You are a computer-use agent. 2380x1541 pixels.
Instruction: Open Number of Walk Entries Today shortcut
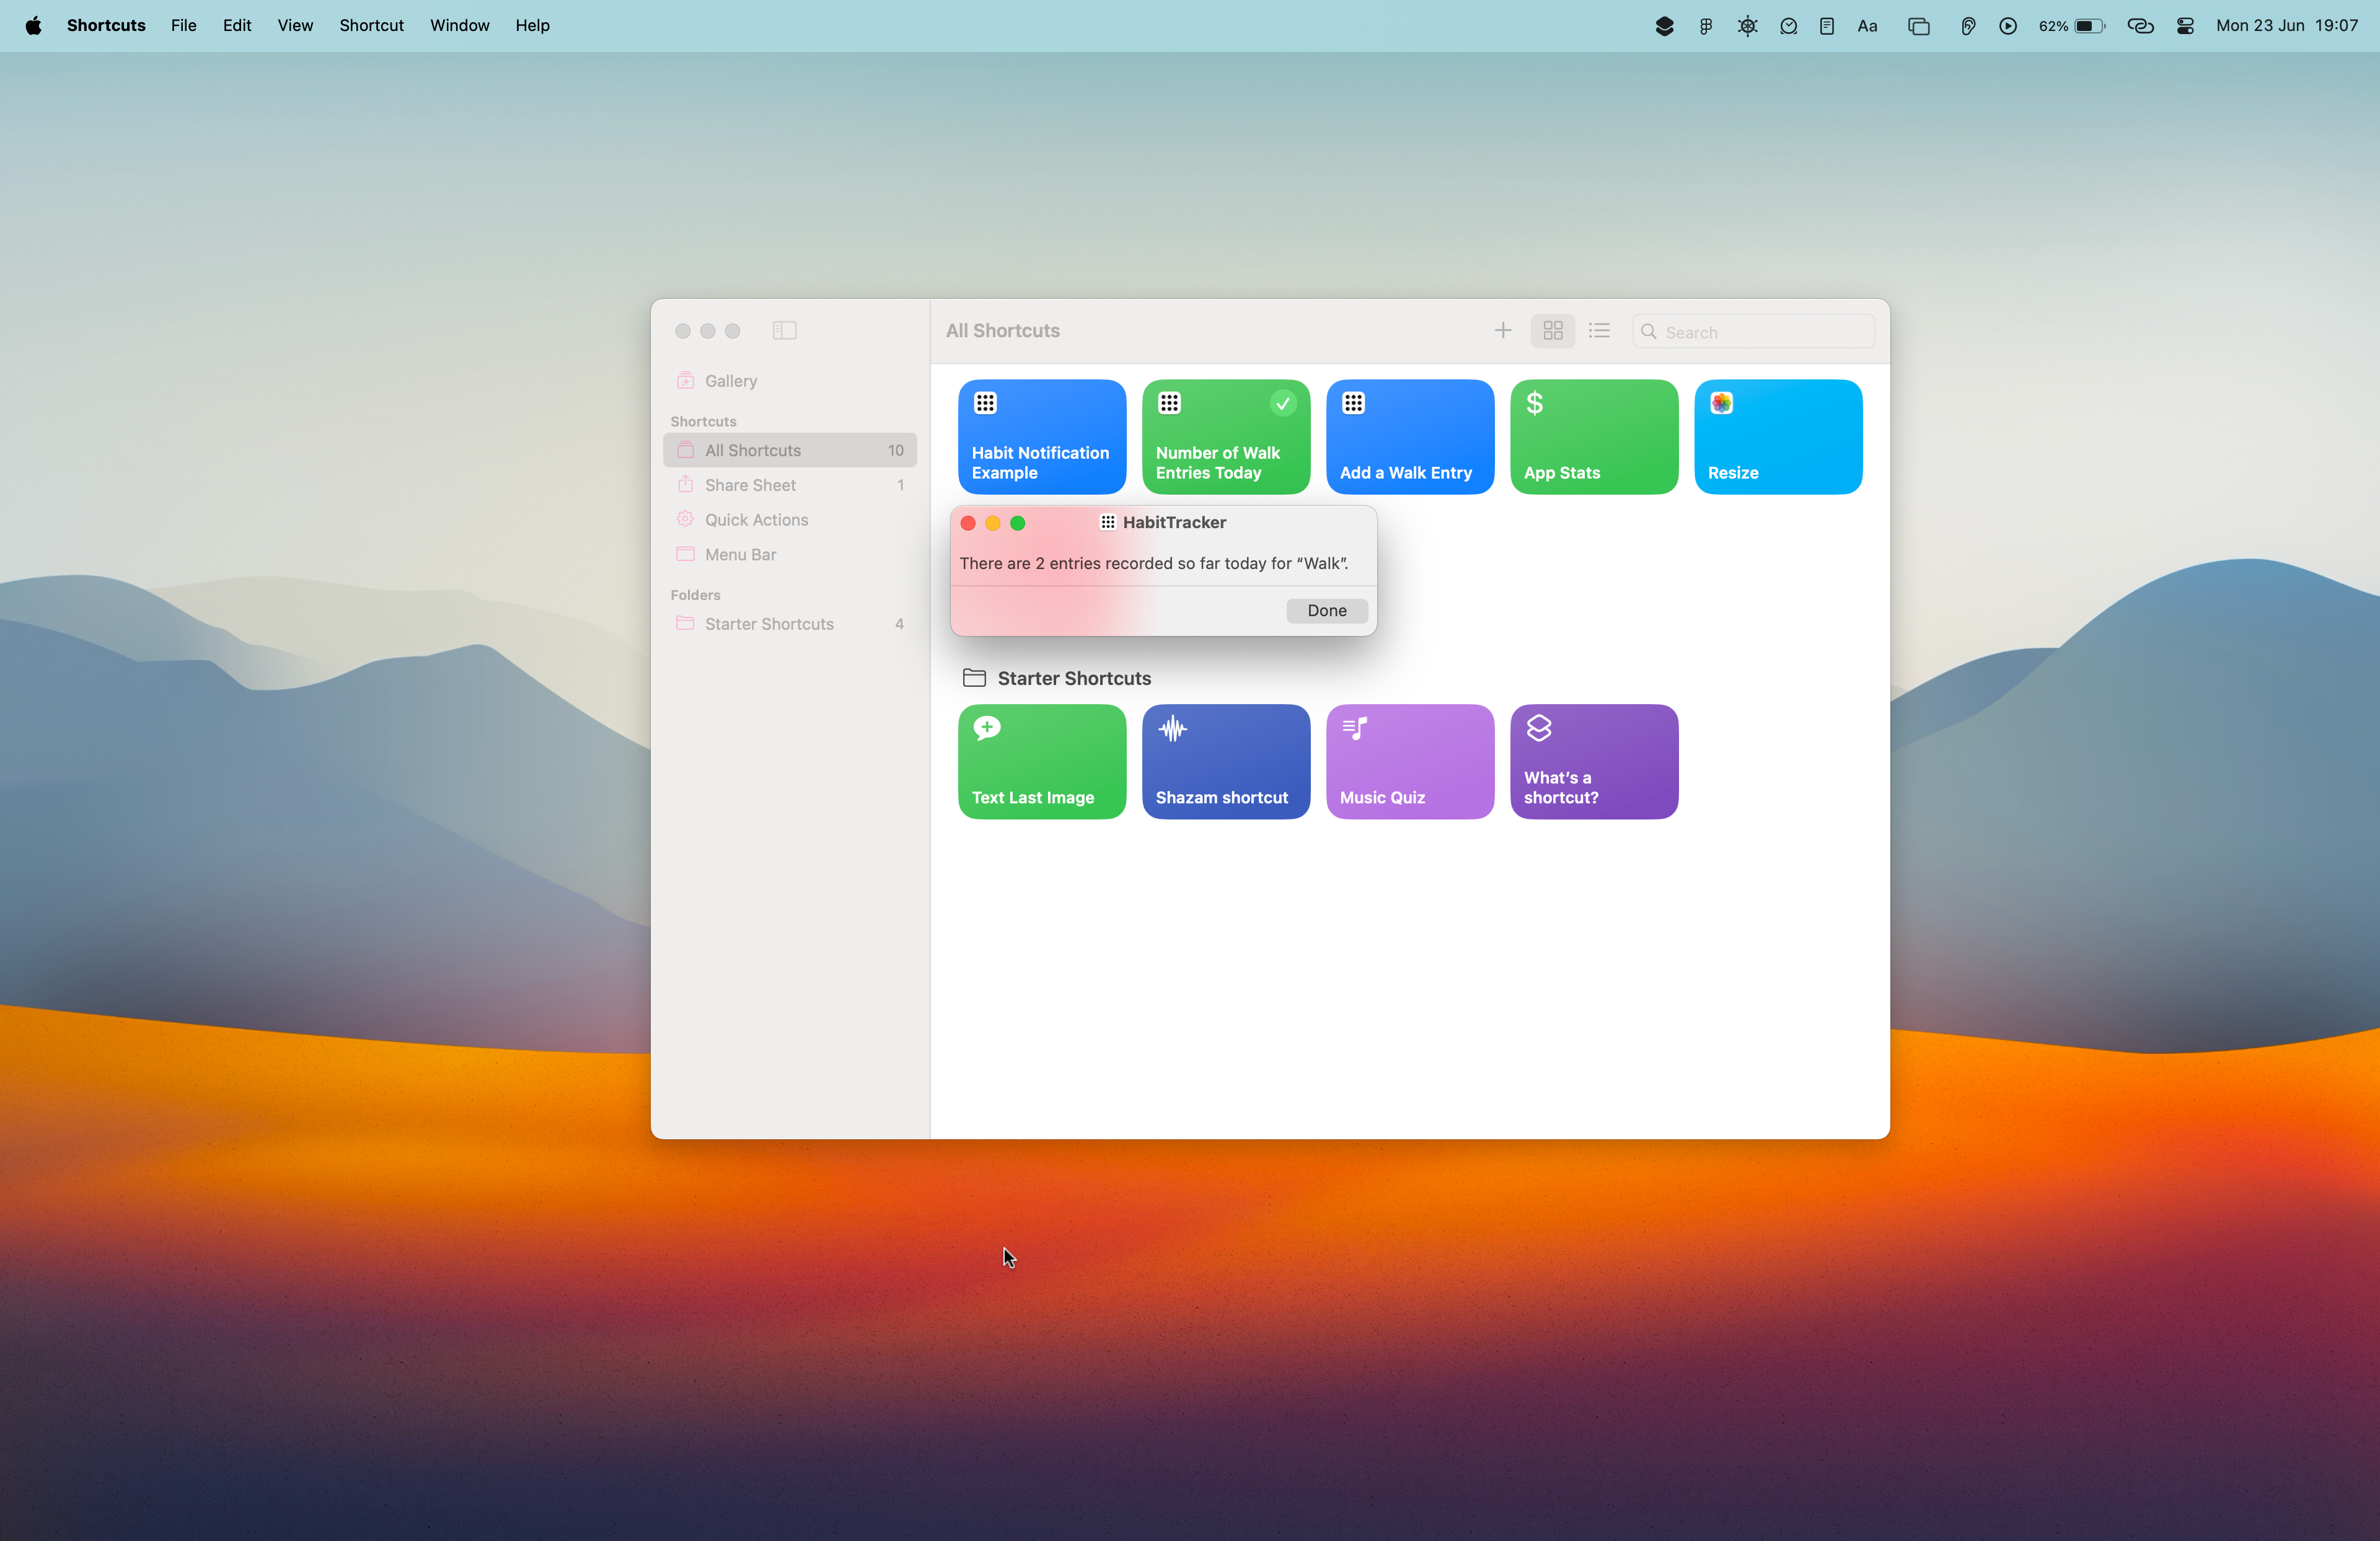[1226, 437]
